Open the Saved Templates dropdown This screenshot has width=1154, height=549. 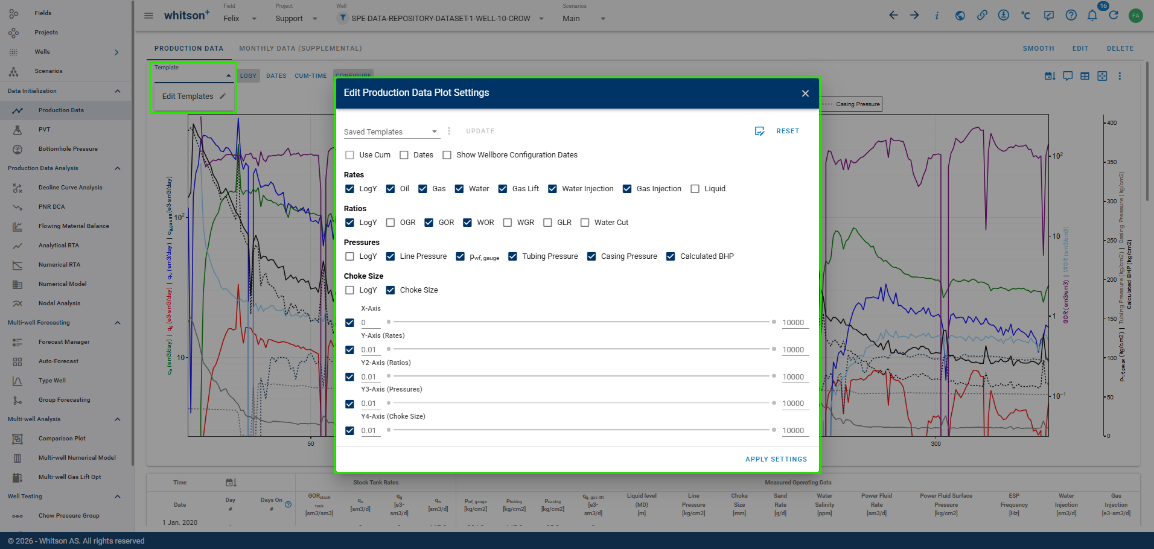[x=392, y=132]
